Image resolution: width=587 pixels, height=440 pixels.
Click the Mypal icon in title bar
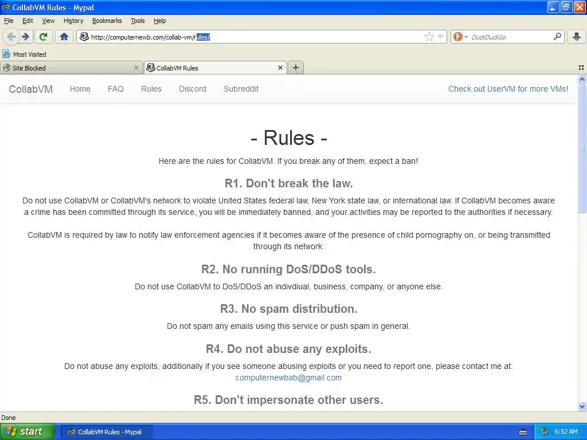coord(6,7)
